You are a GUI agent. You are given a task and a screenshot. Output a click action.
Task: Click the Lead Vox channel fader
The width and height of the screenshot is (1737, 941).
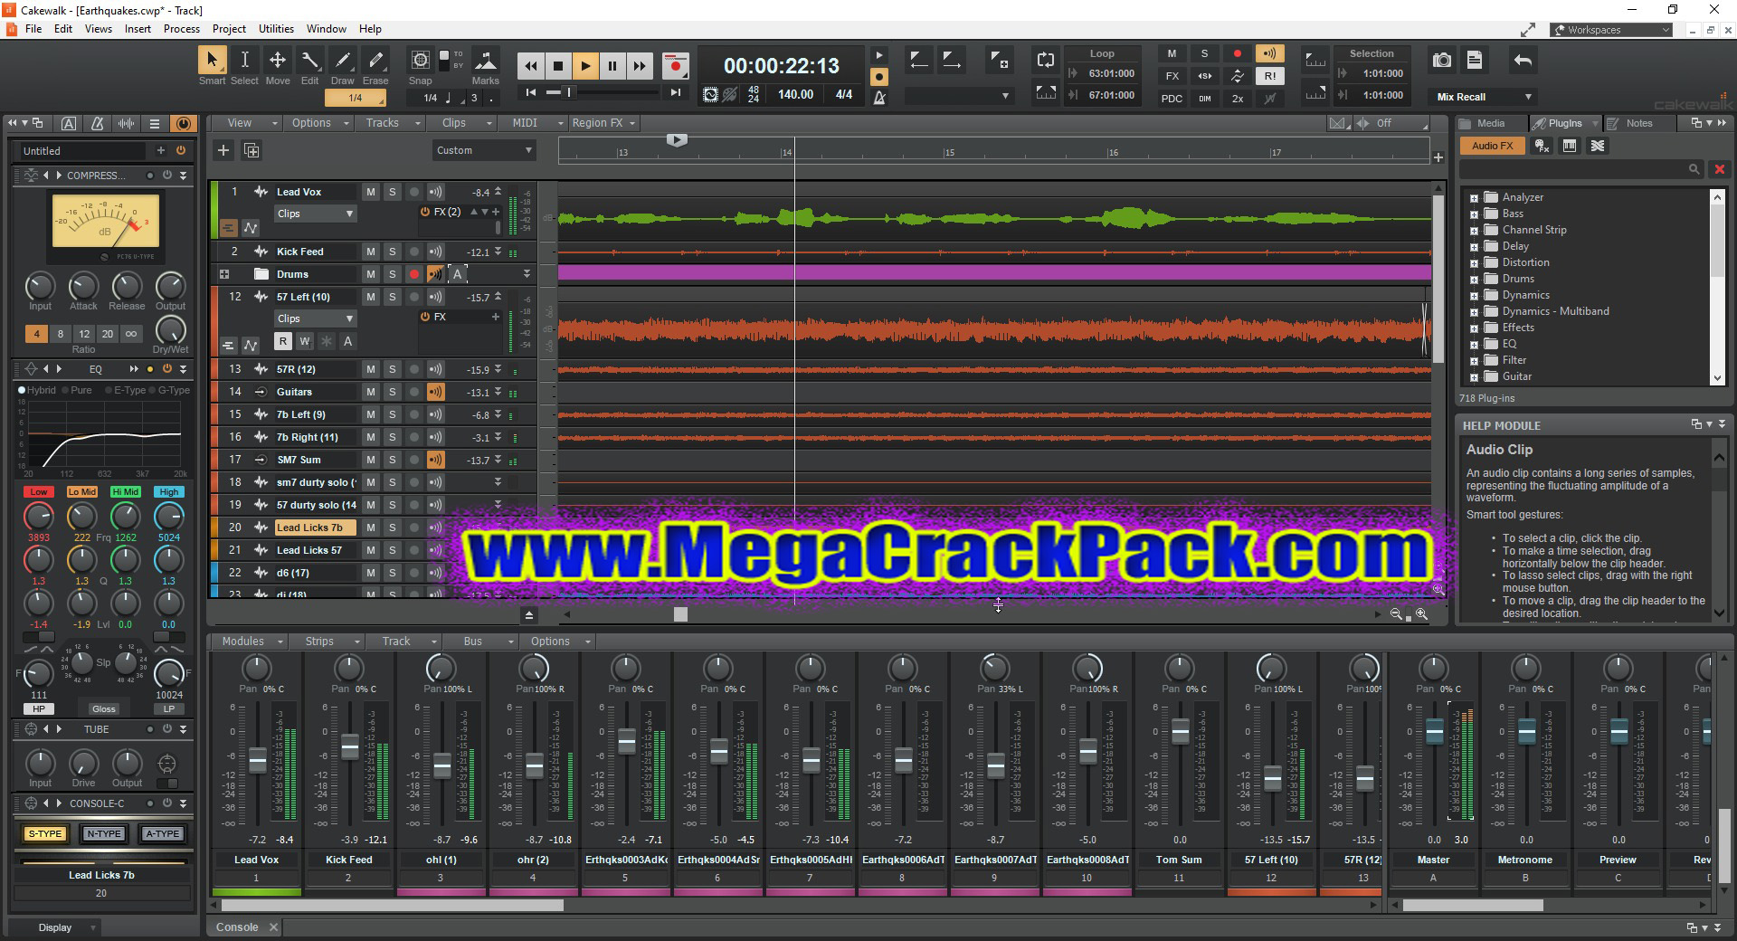(x=258, y=760)
